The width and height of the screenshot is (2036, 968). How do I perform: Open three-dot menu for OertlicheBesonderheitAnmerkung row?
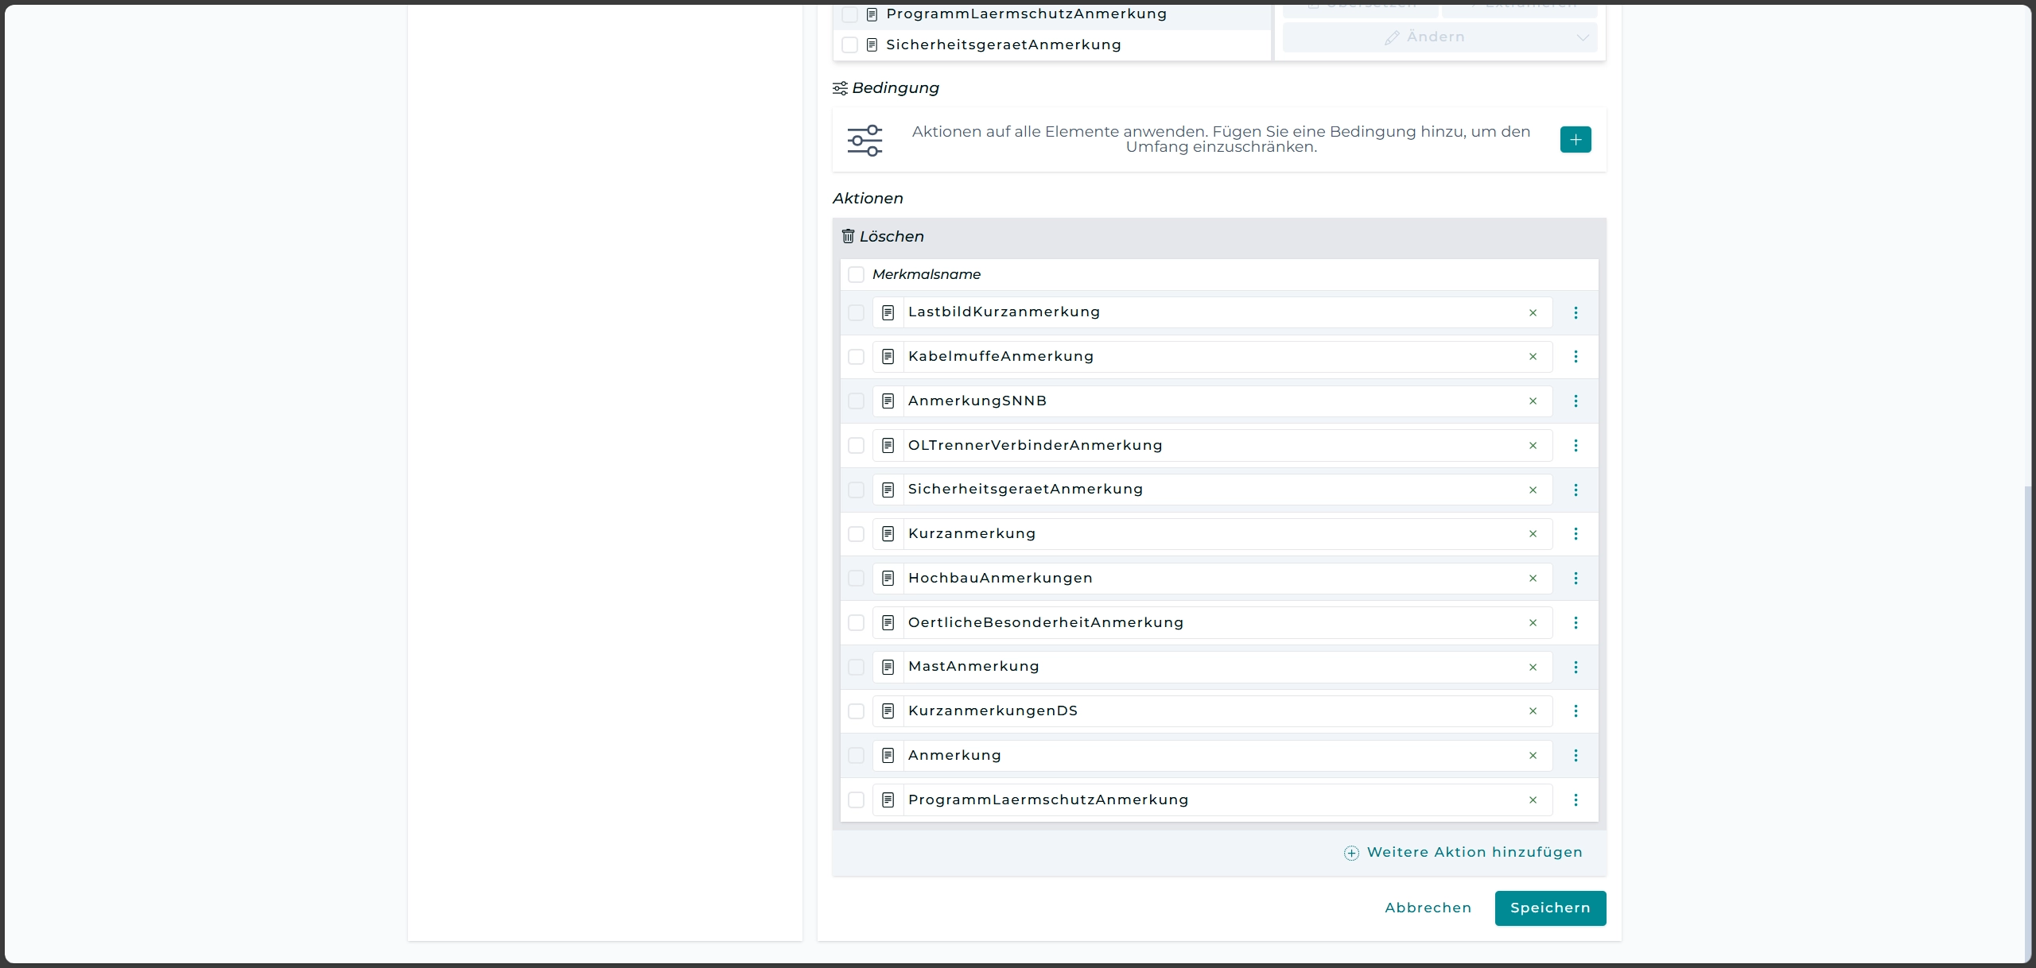click(x=1575, y=623)
